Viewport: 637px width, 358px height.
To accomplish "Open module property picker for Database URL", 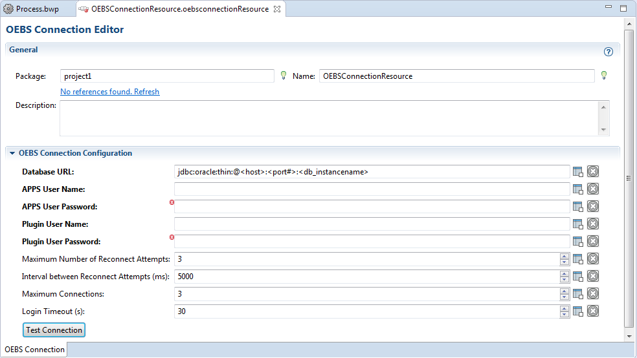I will click(x=577, y=172).
